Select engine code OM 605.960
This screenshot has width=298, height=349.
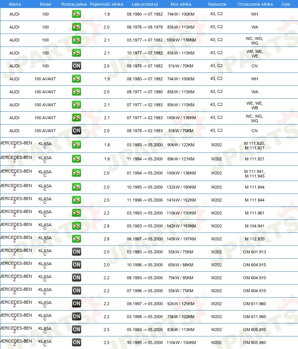pyautogui.click(x=255, y=342)
